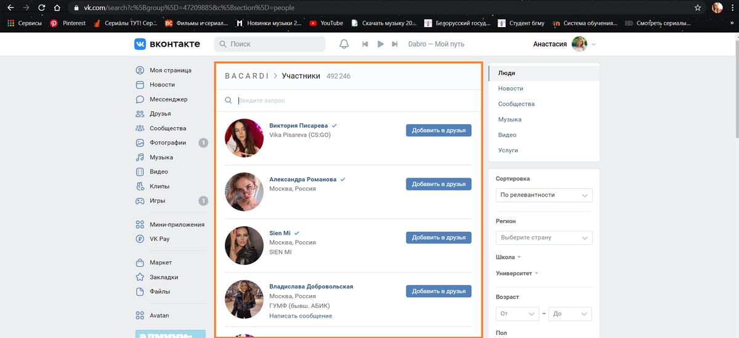This screenshot has width=739, height=338.
Task: Open Видео icon in left sidebar
Action: tap(140, 171)
